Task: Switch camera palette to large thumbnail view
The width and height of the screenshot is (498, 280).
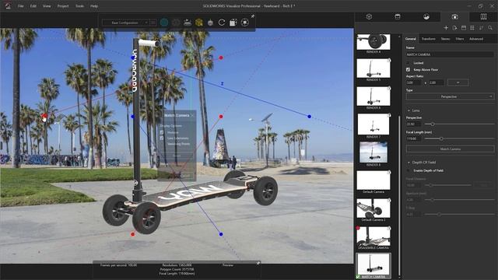Action: pyautogui.click(x=464, y=28)
